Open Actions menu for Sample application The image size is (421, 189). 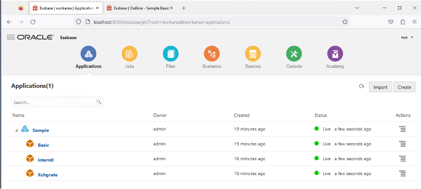403,129
